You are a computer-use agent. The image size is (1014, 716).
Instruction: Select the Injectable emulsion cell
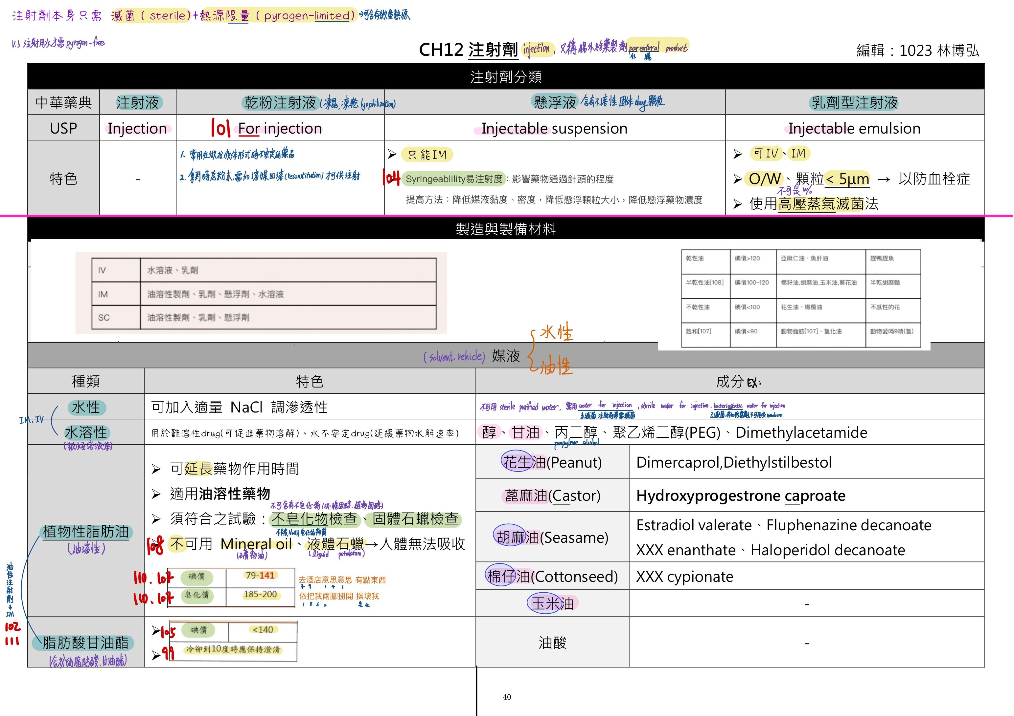(854, 128)
